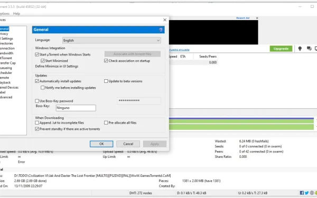Click the size text 2.69 GB (2.69 GB done)

(30, 181)
